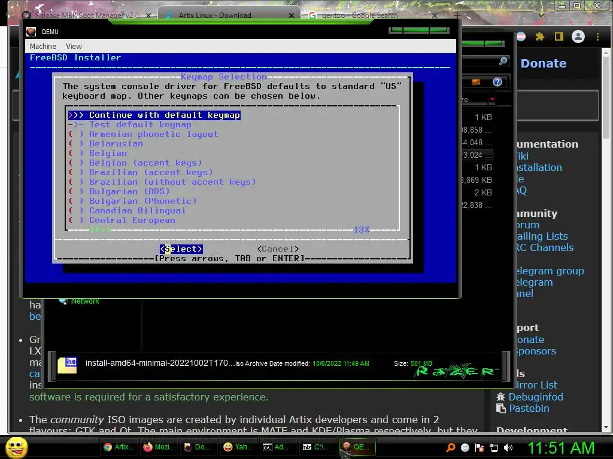Click the install-amd64-minimal ISO file name
The height and width of the screenshot is (459, 613).
tap(160, 363)
